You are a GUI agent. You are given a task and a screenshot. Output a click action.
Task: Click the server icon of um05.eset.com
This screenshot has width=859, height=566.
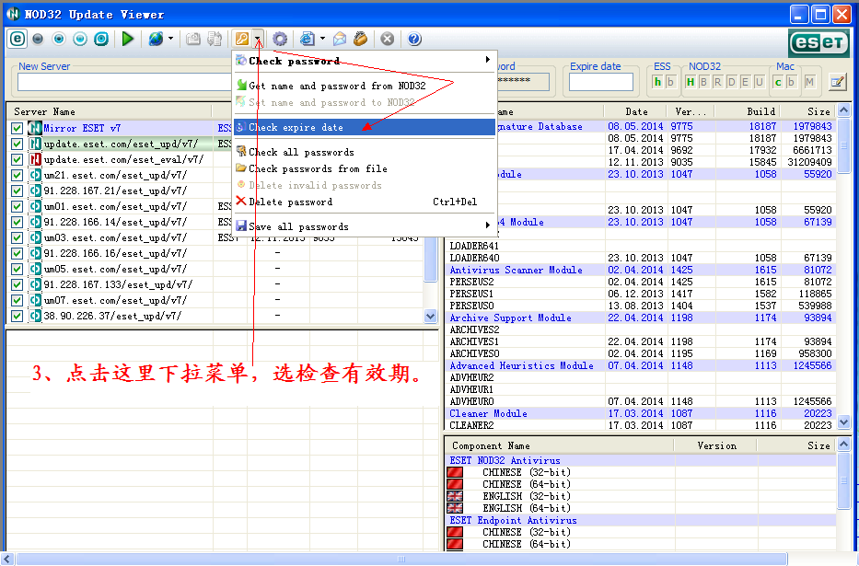coord(35,269)
